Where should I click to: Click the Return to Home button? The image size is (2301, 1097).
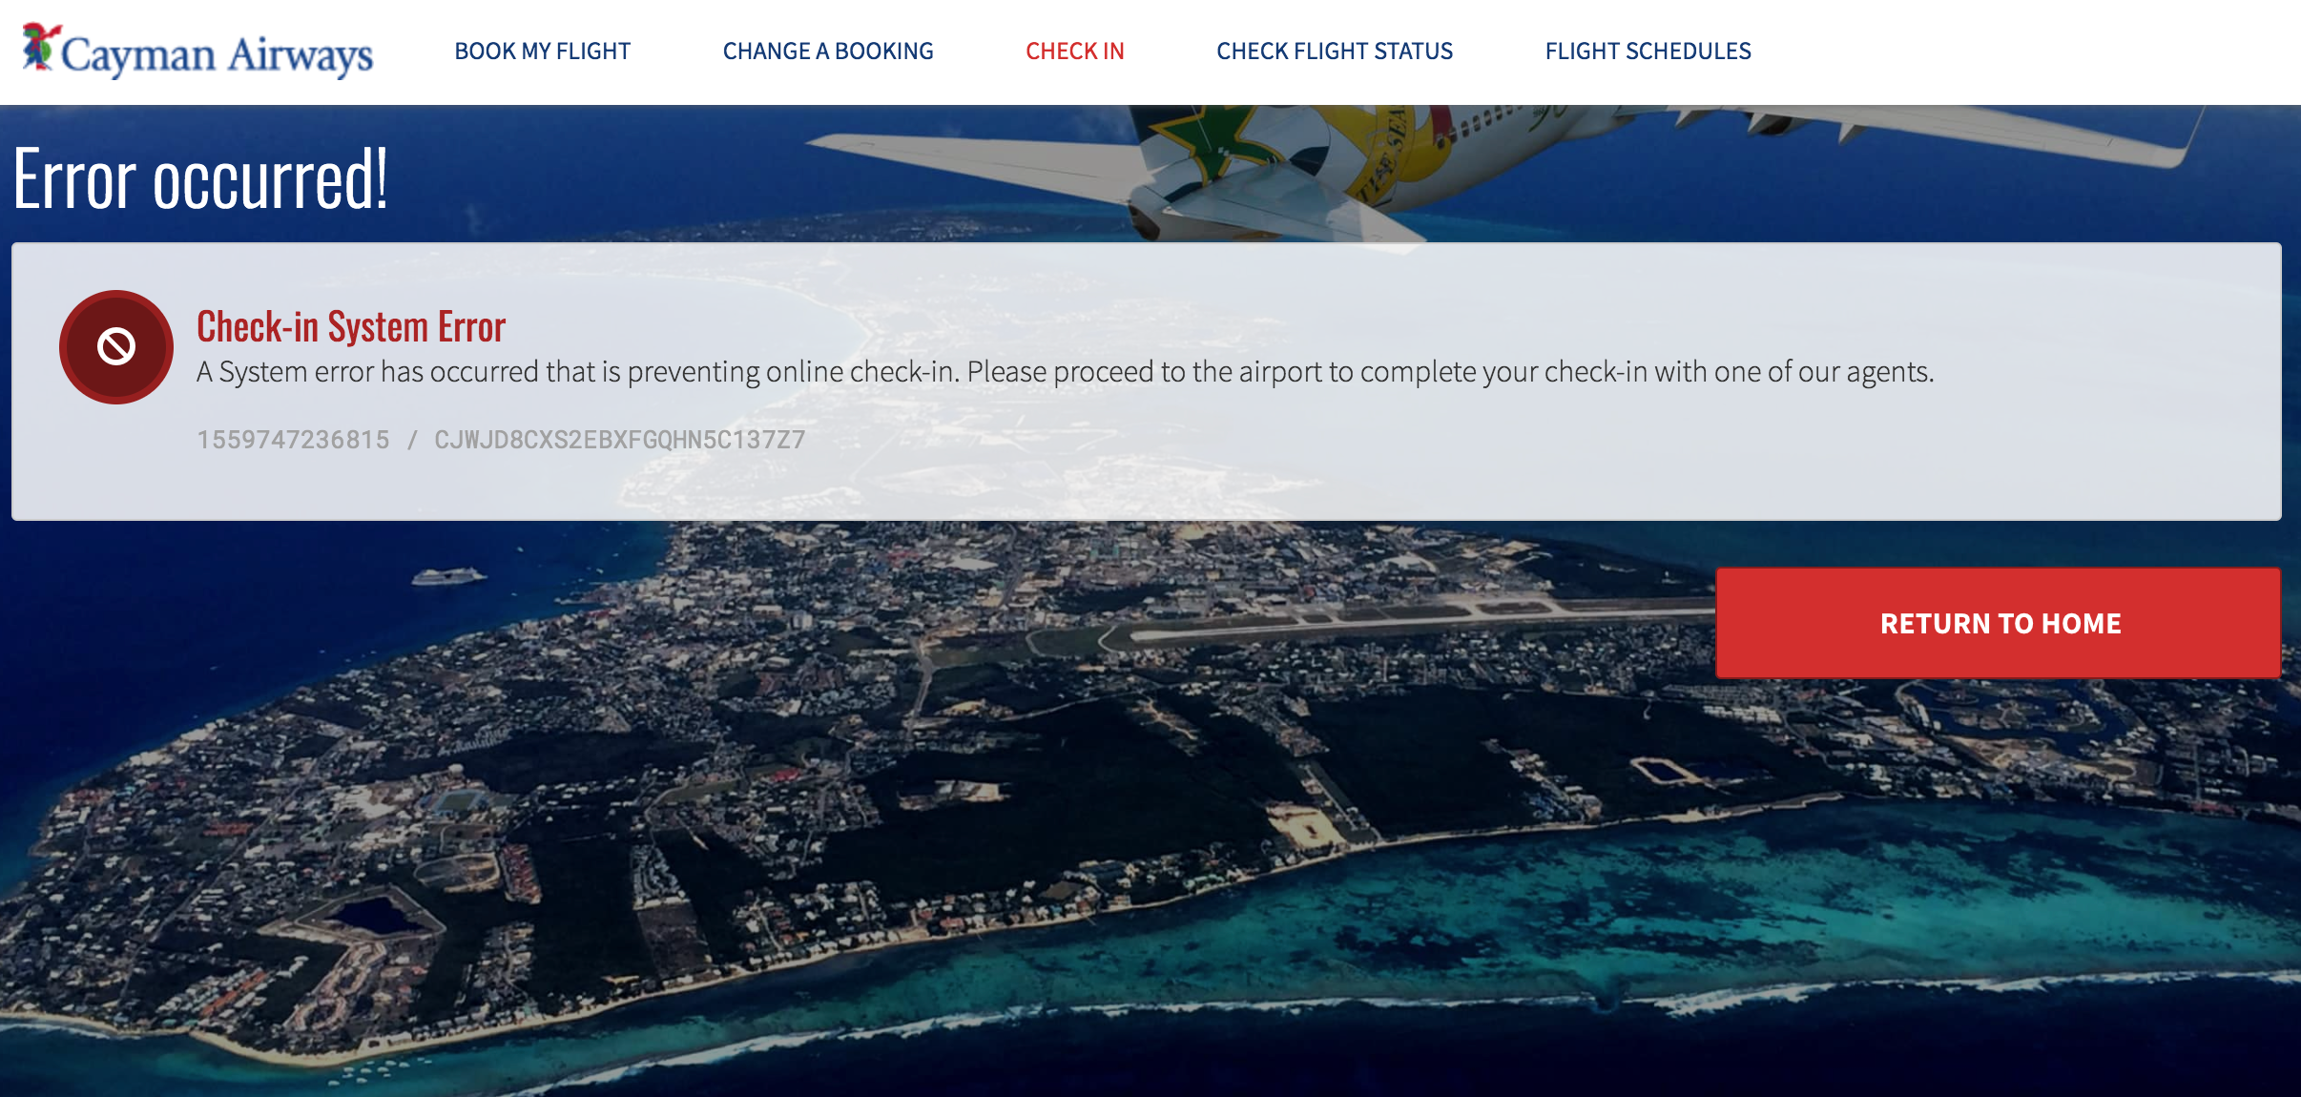pyautogui.click(x=1999, y=623)
